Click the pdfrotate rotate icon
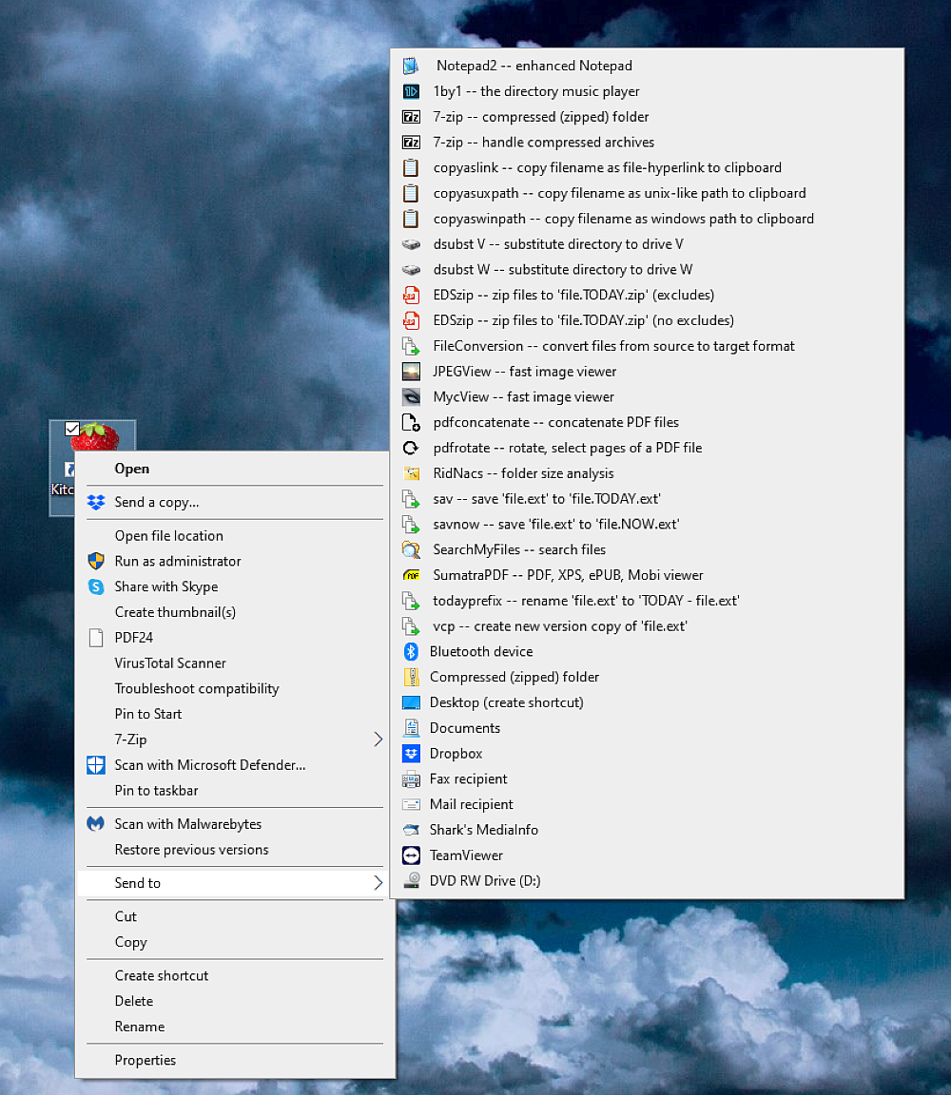Image resolution: width=951 pixels, height=1095 pixels. point(411,449)
